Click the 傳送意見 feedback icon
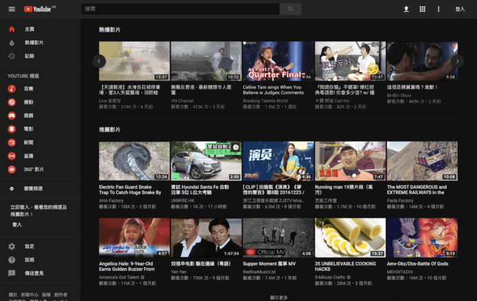Viewport: 477px width, 301px height. click(12, 273)
